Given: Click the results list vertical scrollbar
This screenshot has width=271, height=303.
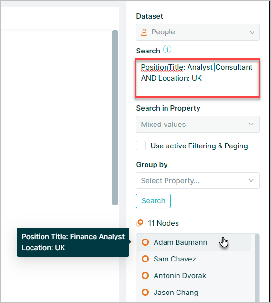Looking at the screenshot, I should coord(257,268).
